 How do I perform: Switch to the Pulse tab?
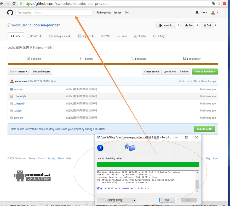click(122, 36)
